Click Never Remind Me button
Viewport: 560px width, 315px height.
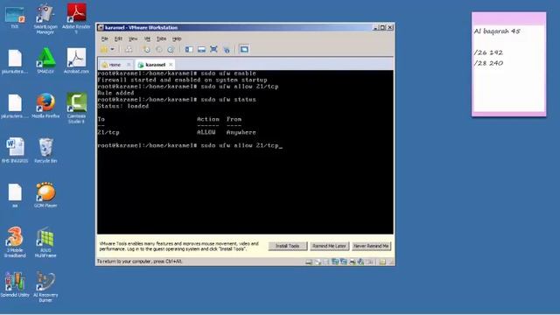pos(371,246)
